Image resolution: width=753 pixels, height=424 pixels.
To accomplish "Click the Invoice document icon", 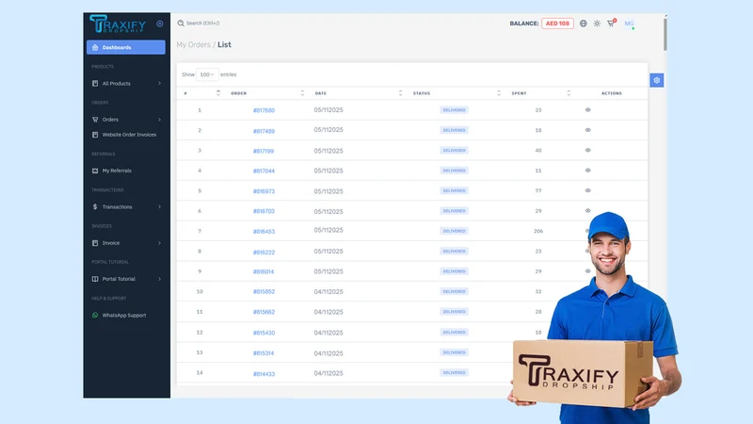I will pyautogui.click(x=95, y=243).
